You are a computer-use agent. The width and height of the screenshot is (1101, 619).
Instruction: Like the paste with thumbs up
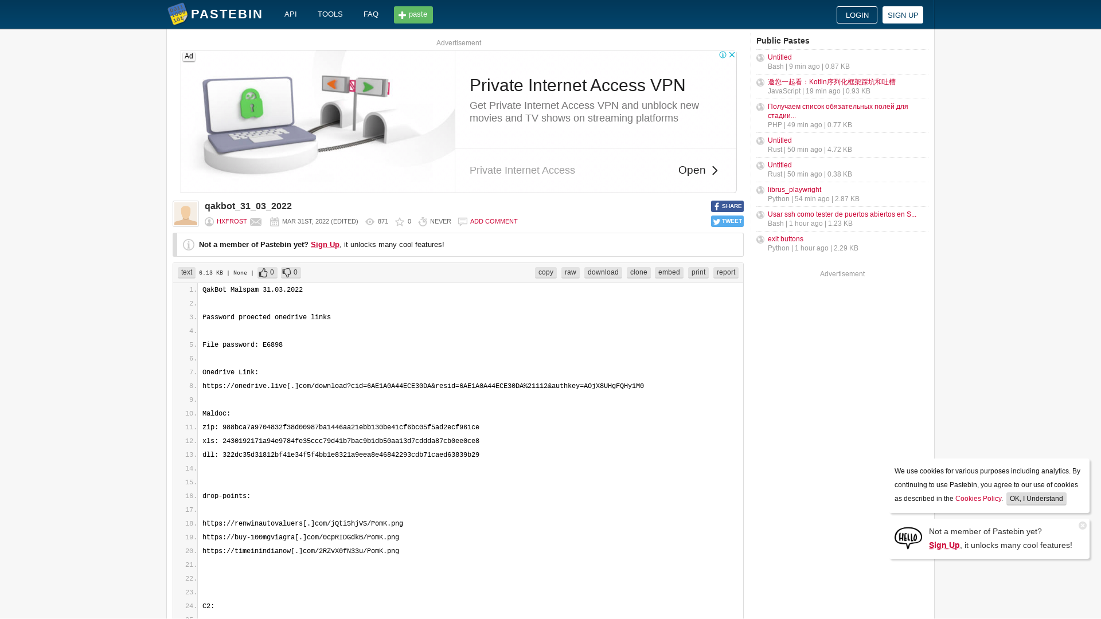click(267, 273)
